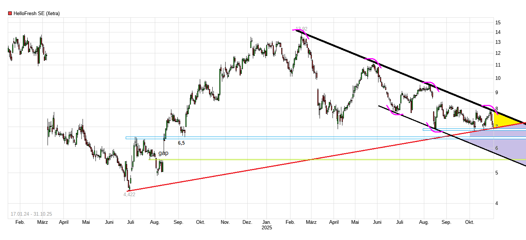Click the Nov. label on time axis
The image size is (526, 240).
point(225,222)
